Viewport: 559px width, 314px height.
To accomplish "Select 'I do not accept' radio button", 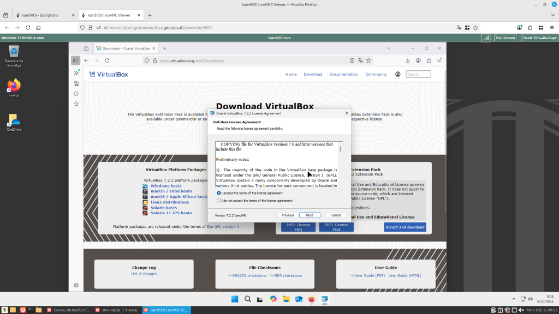I will click(219, 201).
